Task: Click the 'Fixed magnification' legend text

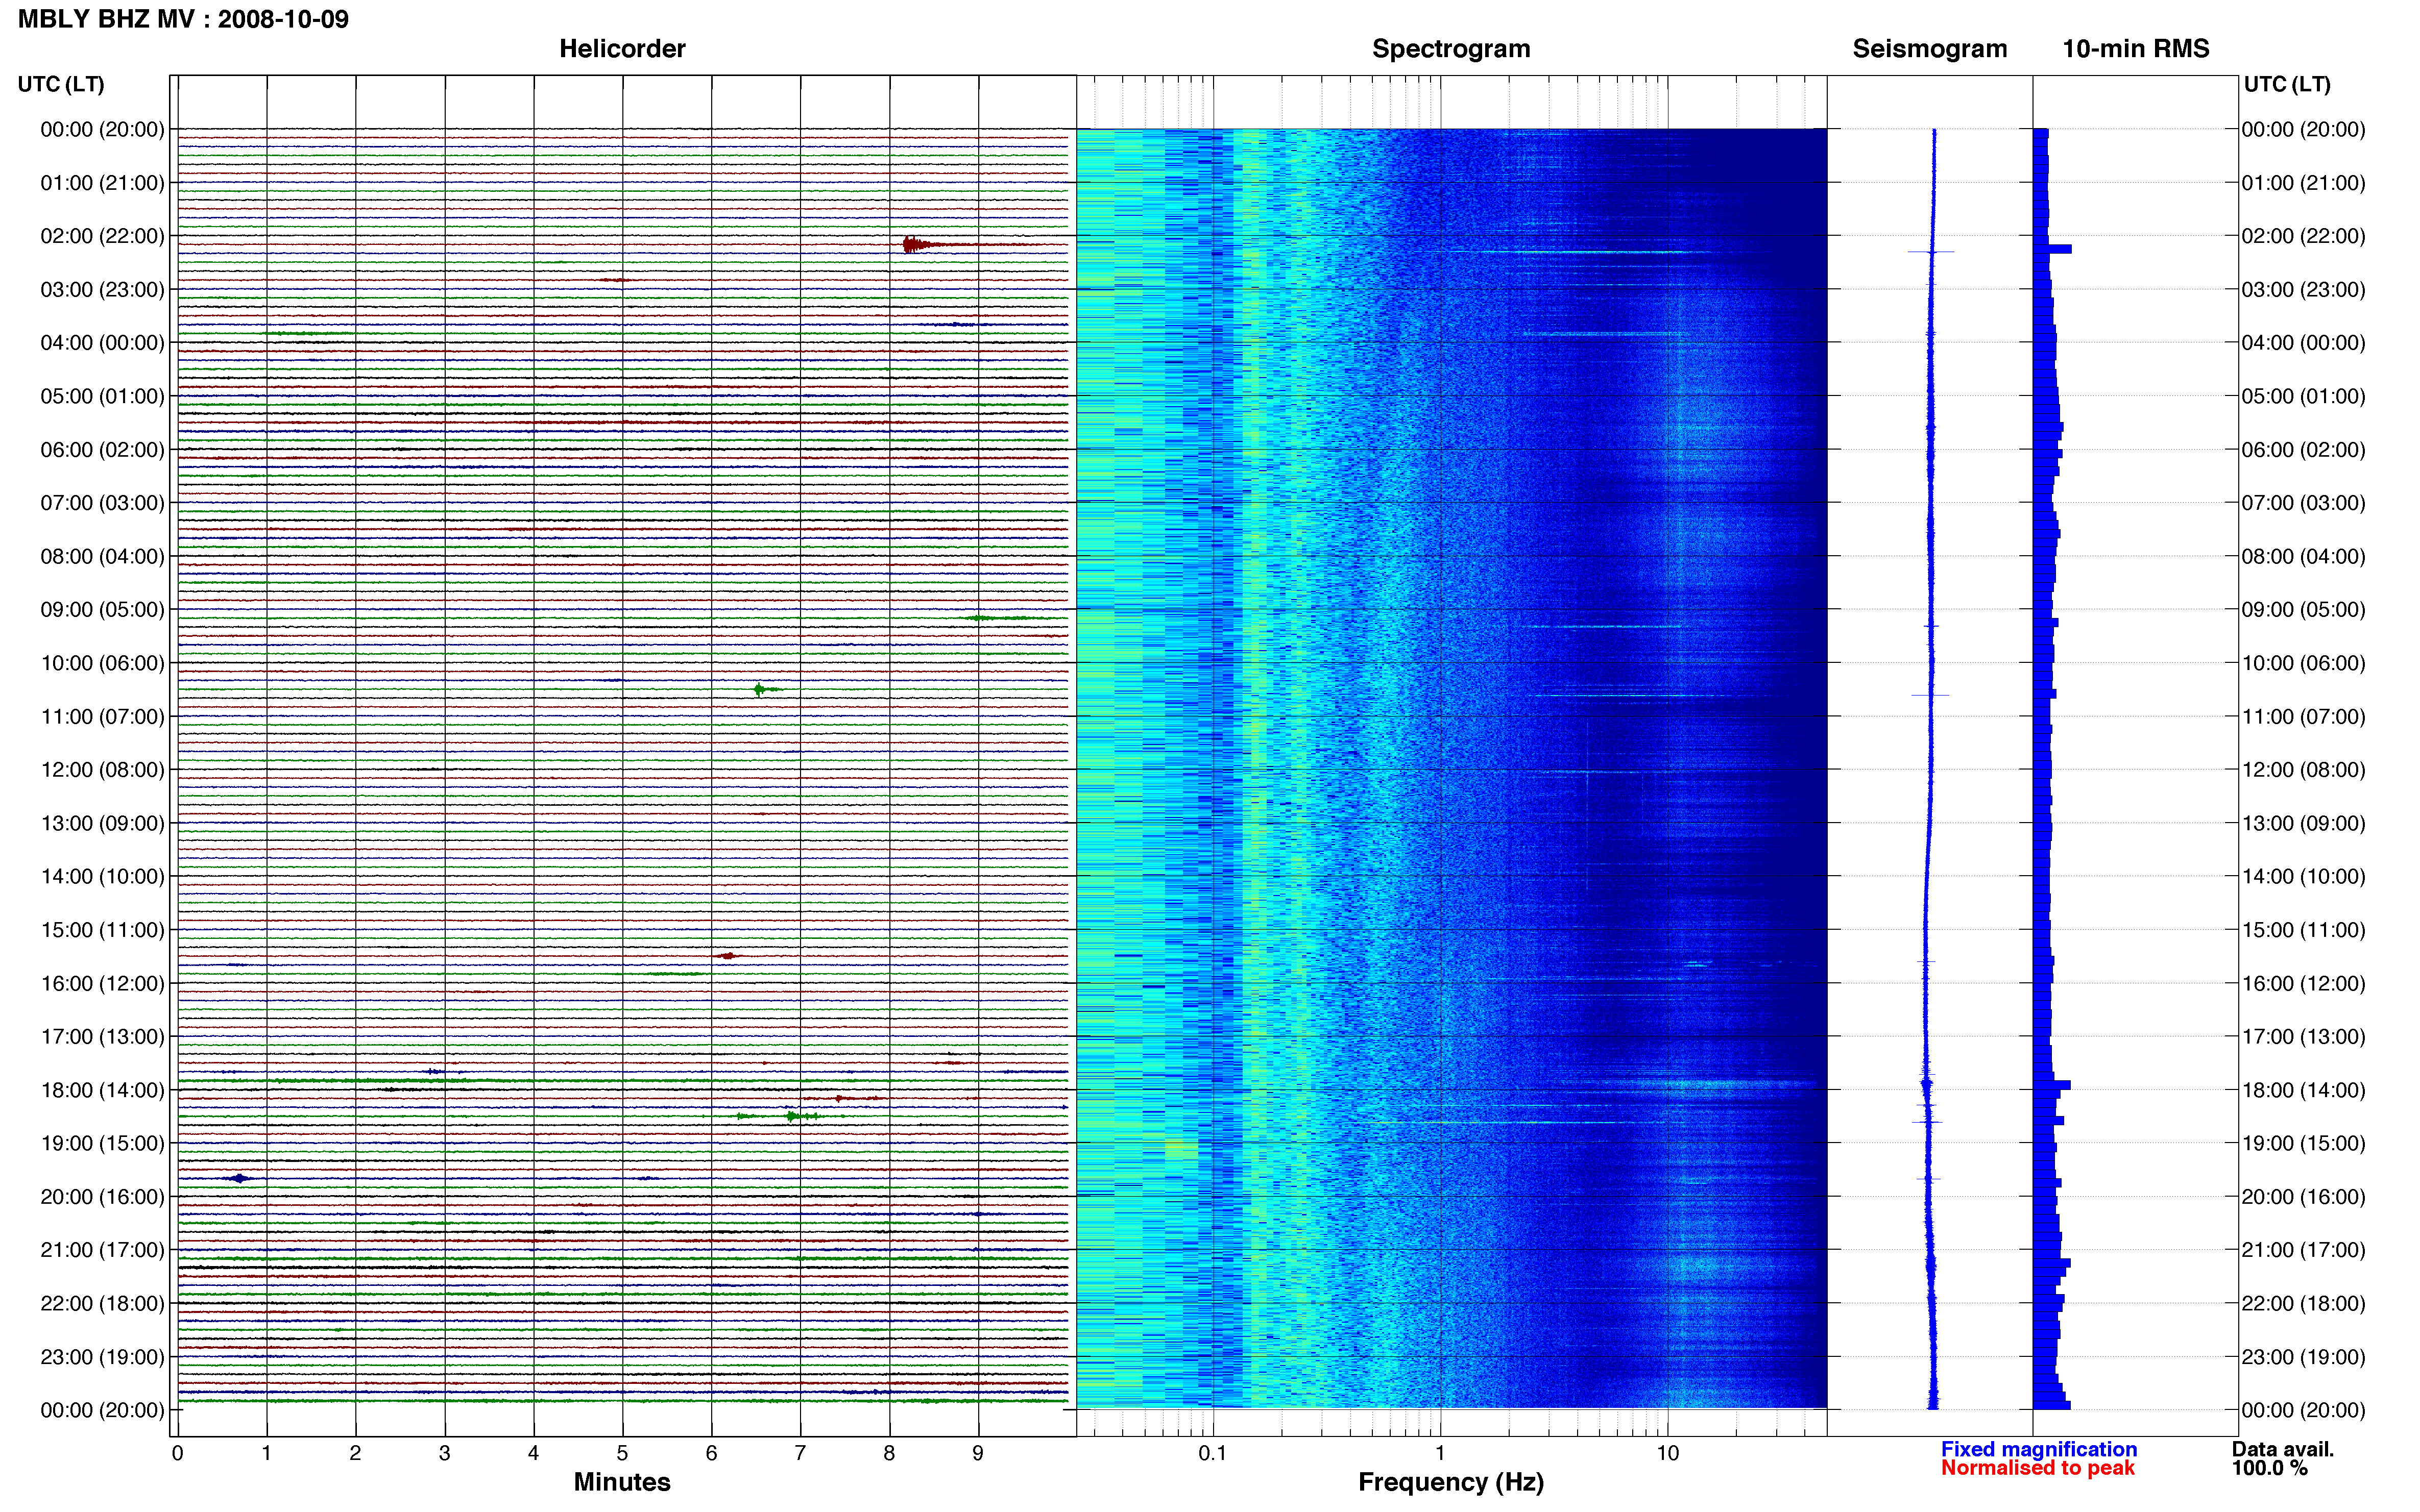Action: point(2039,1449)
